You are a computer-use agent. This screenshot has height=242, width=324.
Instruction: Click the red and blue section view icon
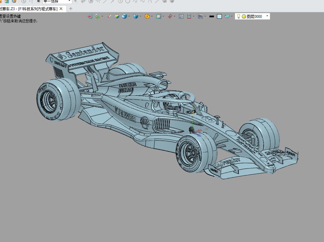189,16
